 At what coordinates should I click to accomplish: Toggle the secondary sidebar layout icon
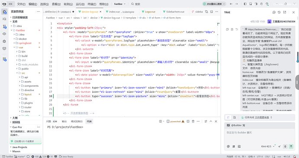tap(256, 4)
